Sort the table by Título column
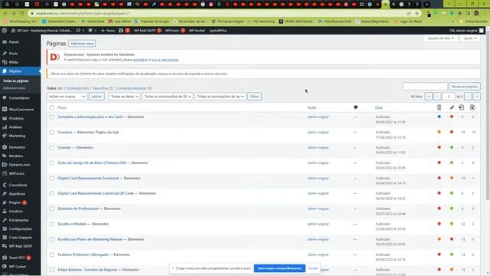This screenshot has height=276, width=490. pos(62,107)
